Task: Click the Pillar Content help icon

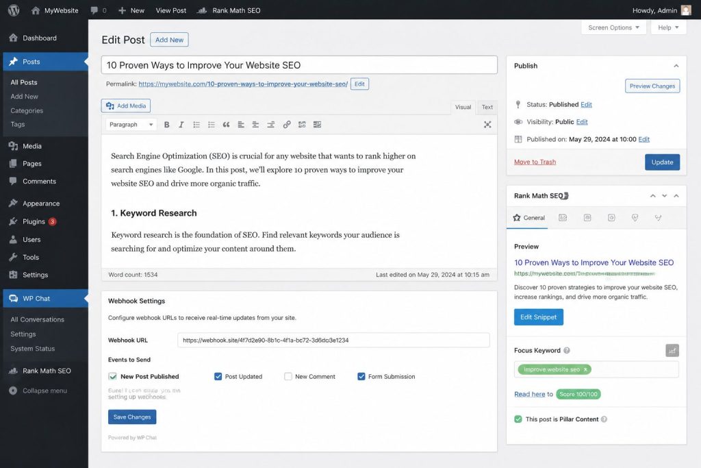Action: [604, 419]
